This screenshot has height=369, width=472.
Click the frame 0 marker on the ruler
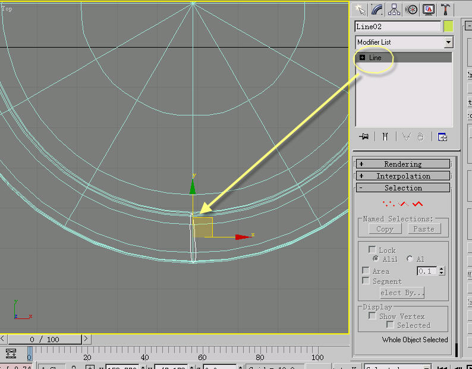point(30,354)
